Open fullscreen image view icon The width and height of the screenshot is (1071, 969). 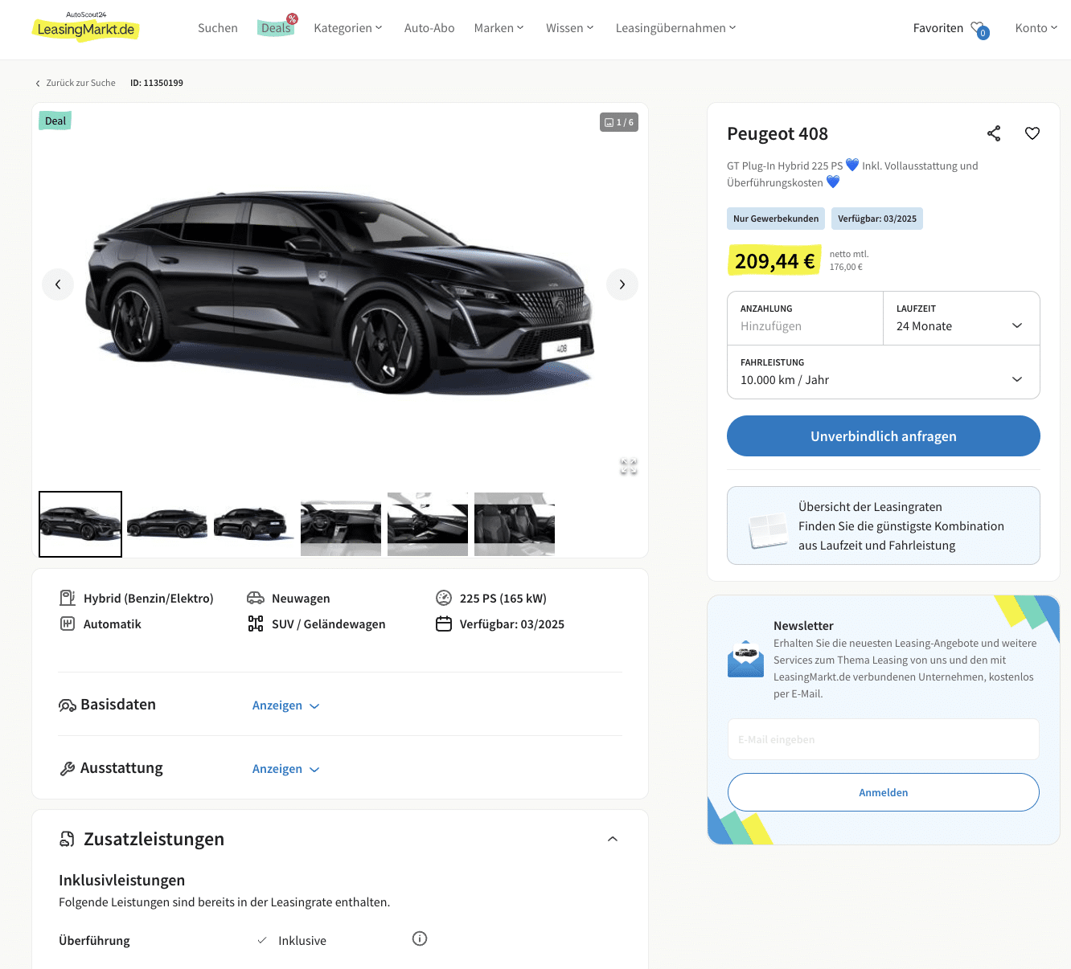pyautogui.click(x=629, y=467)
